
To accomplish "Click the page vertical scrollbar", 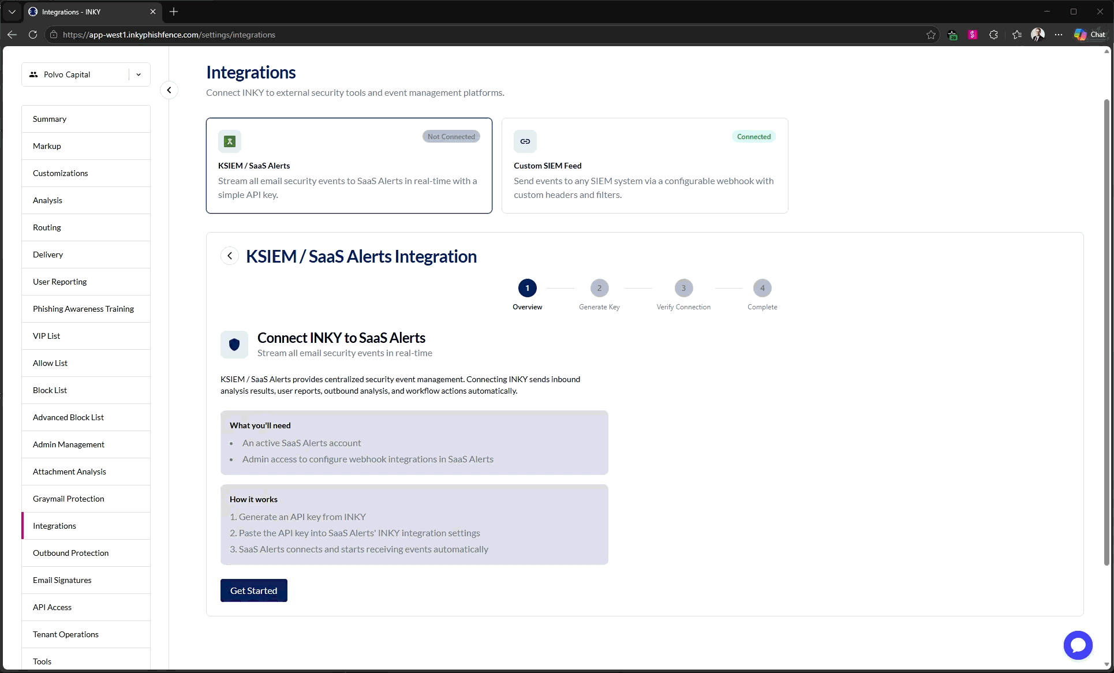I will (x=1106, y=332).
